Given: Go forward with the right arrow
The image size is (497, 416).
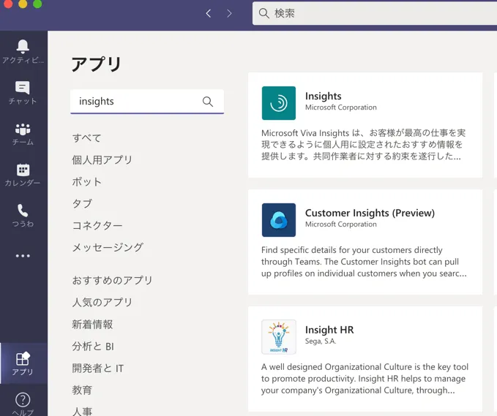Looking at the screenshot, I should pyautogui.click(x=229, y=13).
